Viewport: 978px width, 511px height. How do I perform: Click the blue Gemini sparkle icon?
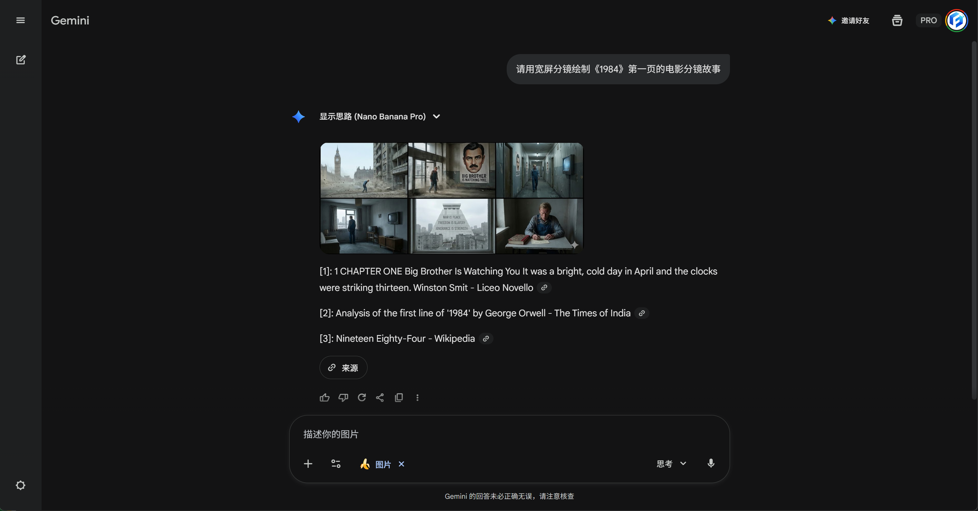pos(298,116)
